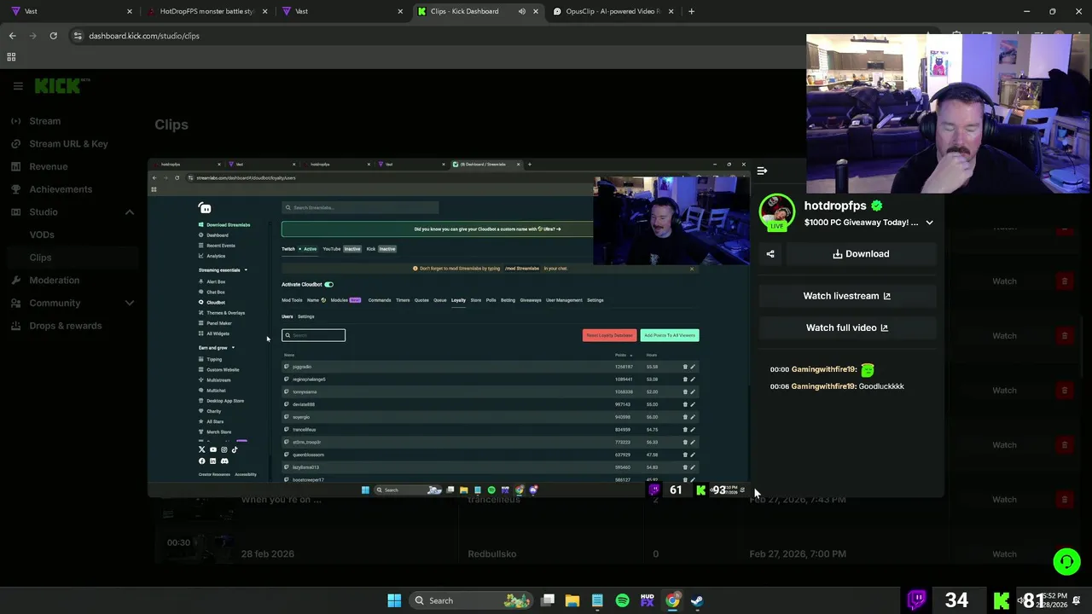1092x614 pixels.
Task: Open the green support chat bubble
Action: tap(1066, 561)
